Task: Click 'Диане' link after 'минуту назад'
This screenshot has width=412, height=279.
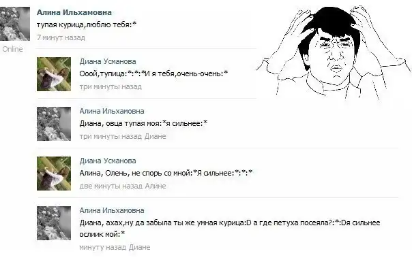Action: point(140,247)
